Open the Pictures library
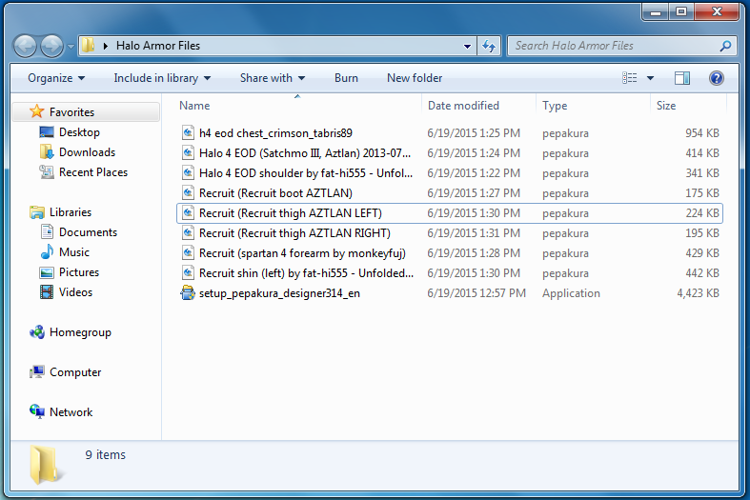 point(79,272)
